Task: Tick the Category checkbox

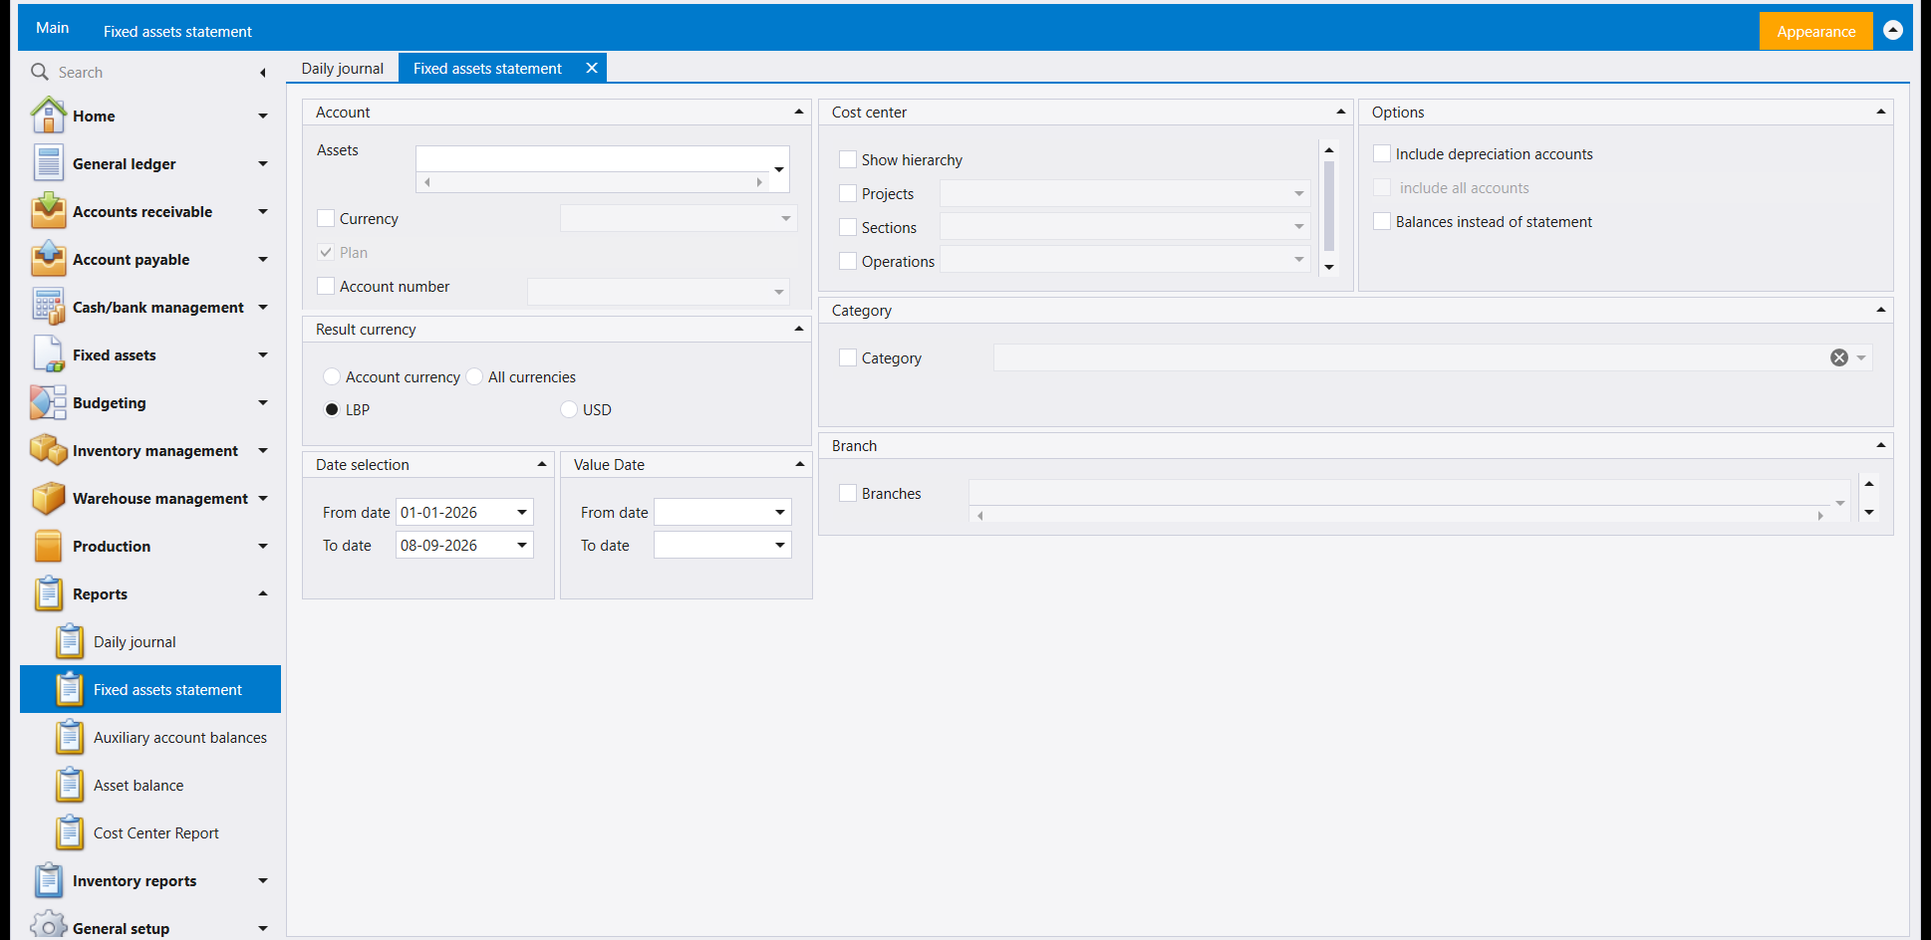Action: (848, 357)
